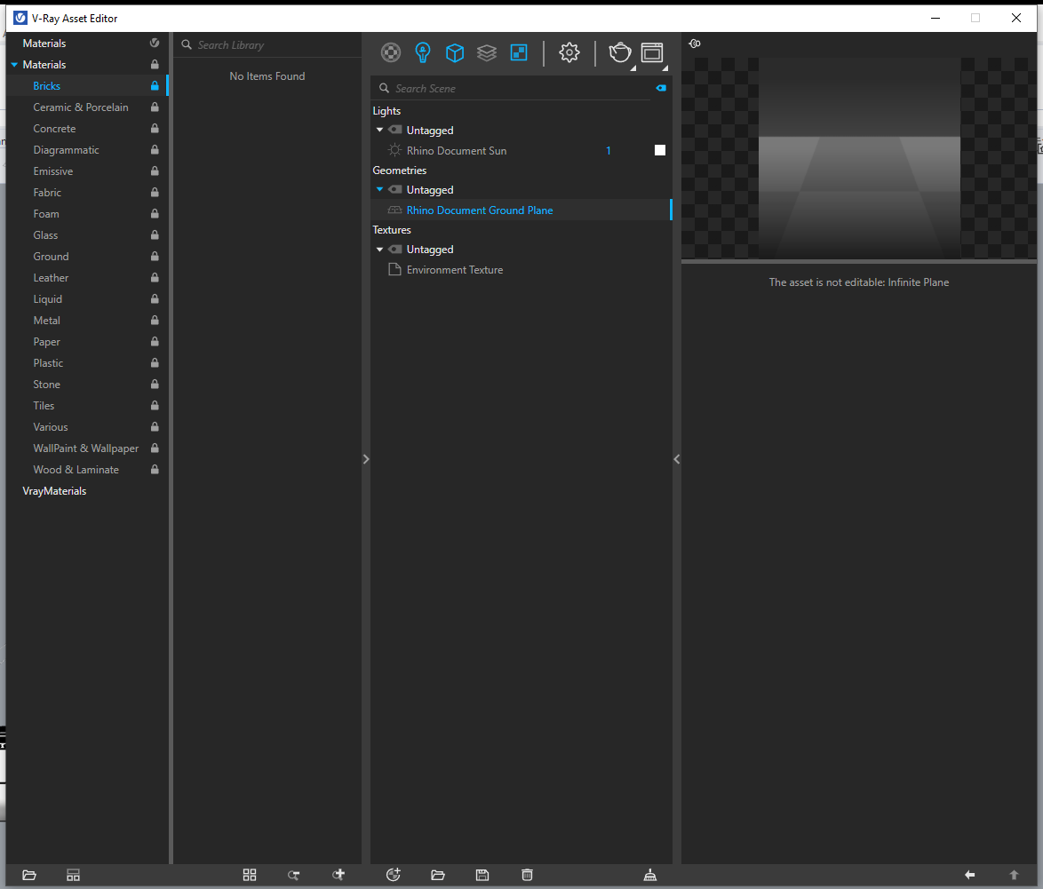This screenshot has height=889, width=1043.
Task: Collapse the left library panel chevron
Action: 366,459
